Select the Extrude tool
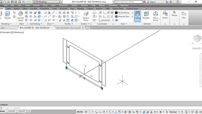 point(7,15)
